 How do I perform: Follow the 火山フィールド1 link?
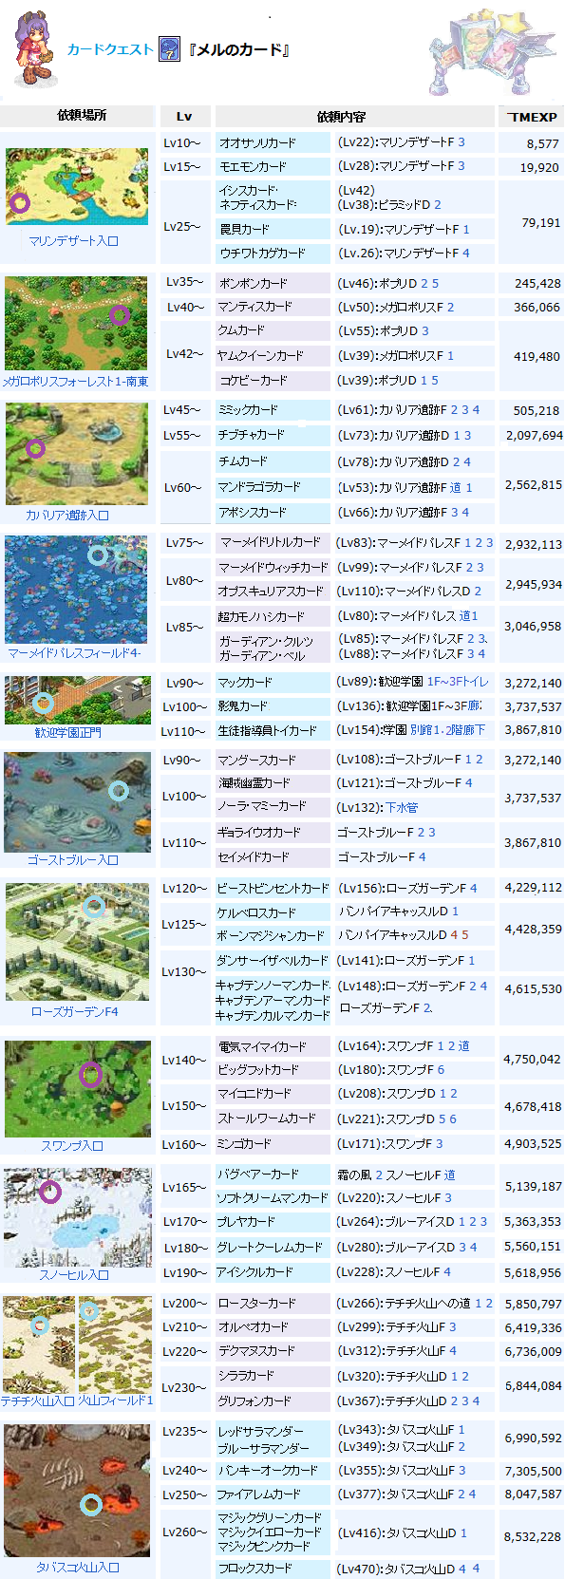pos(115,1400)
